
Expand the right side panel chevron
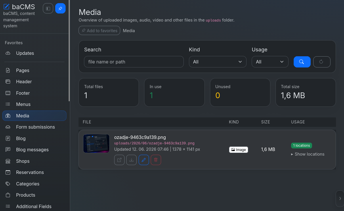tap(340, 199)
